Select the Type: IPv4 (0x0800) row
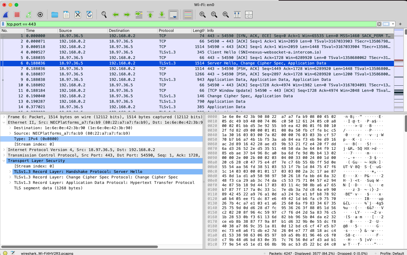 (102, 139)
